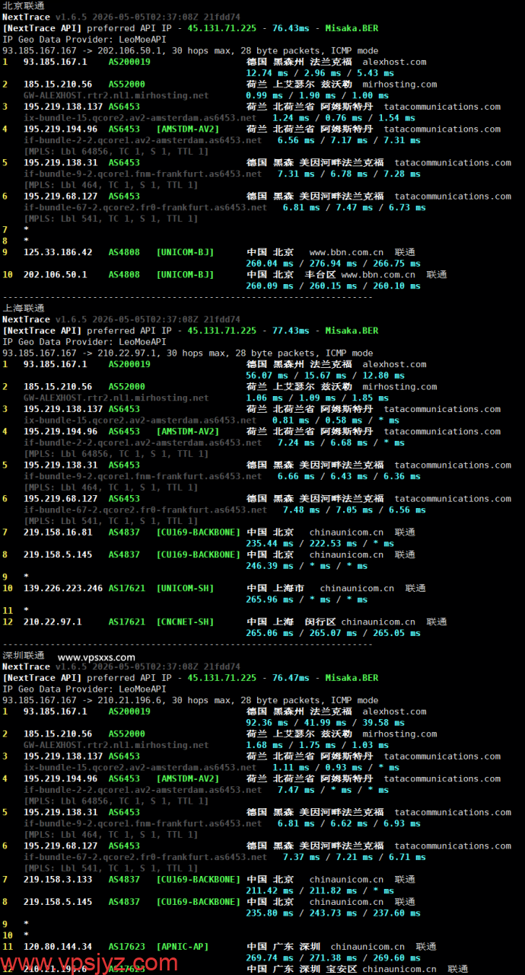Click latency 56.07 ms / 15.67 ms / 12.80 ms

326,376
